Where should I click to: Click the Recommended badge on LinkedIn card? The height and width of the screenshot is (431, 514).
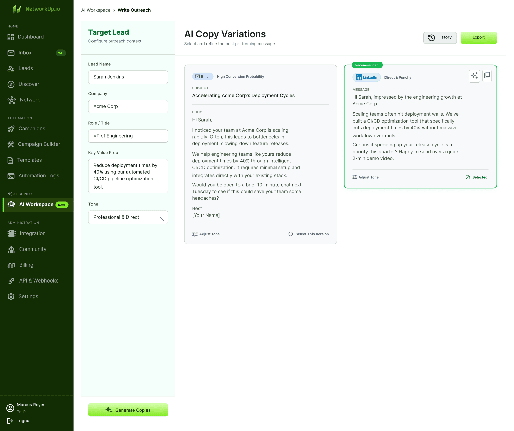point(367,65)
